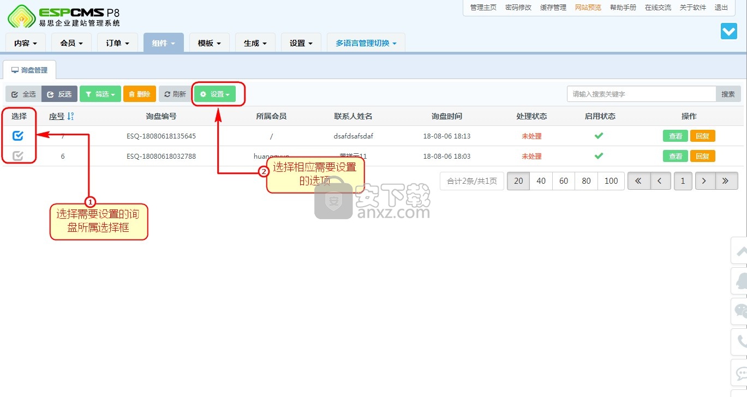Image resolution: width=747 pixels, height=397 pixels.
Task: Set page size to 20
Action: [518, 181]
